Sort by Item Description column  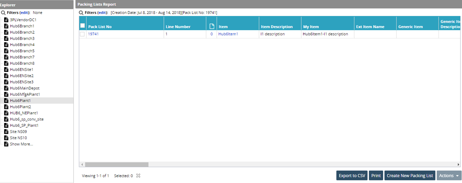(x=277, y=27)
